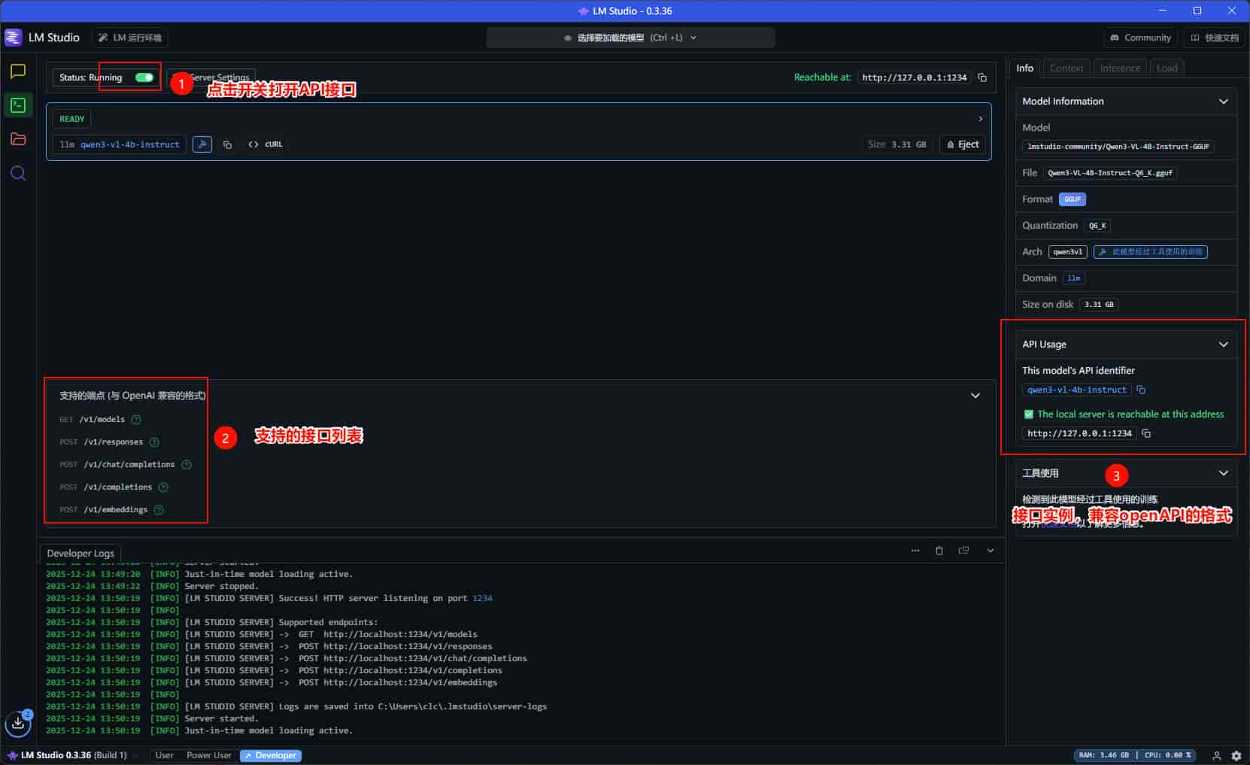Switch to the Context tab
This screenshot has height=765, width=1250.
pos(1066,68)
